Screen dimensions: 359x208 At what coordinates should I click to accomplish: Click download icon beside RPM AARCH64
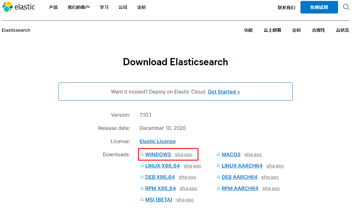[218, 188]
